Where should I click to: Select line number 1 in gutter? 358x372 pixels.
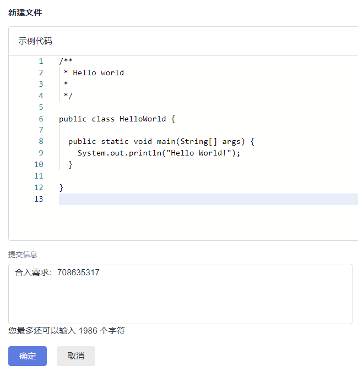point(41,61)
